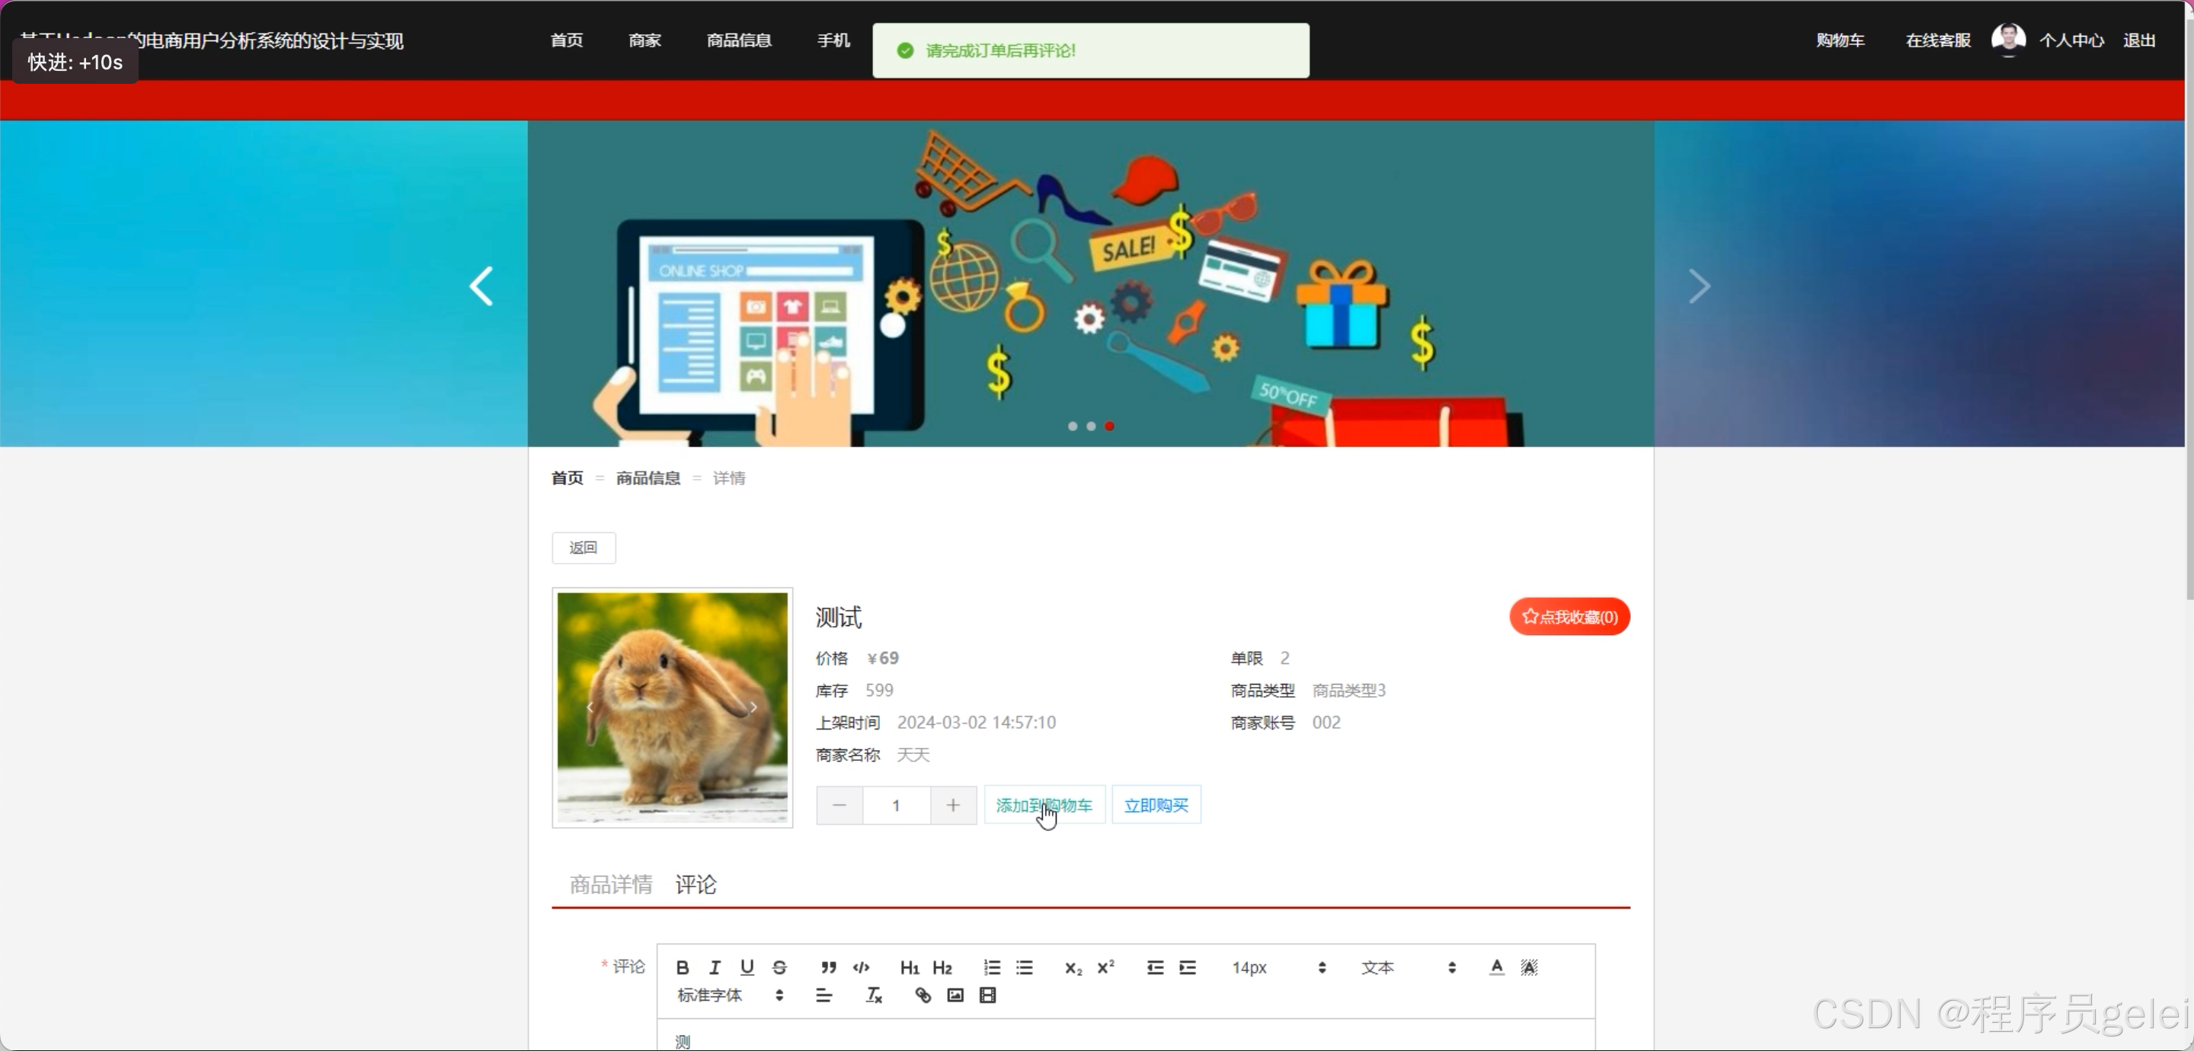Viewport: 2194px width, 1051px height.
Task: Decrease quantity with minus button
Action: tap(839, 806)
